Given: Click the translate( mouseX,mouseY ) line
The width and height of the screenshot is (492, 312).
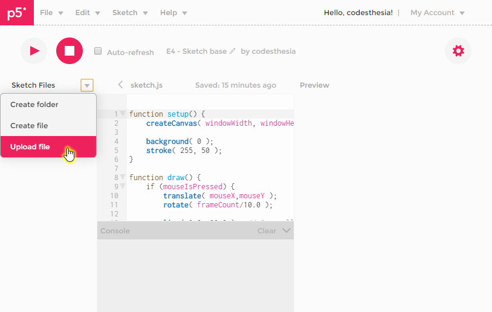Looking at the screenshot, I should [x=220, y=196].
